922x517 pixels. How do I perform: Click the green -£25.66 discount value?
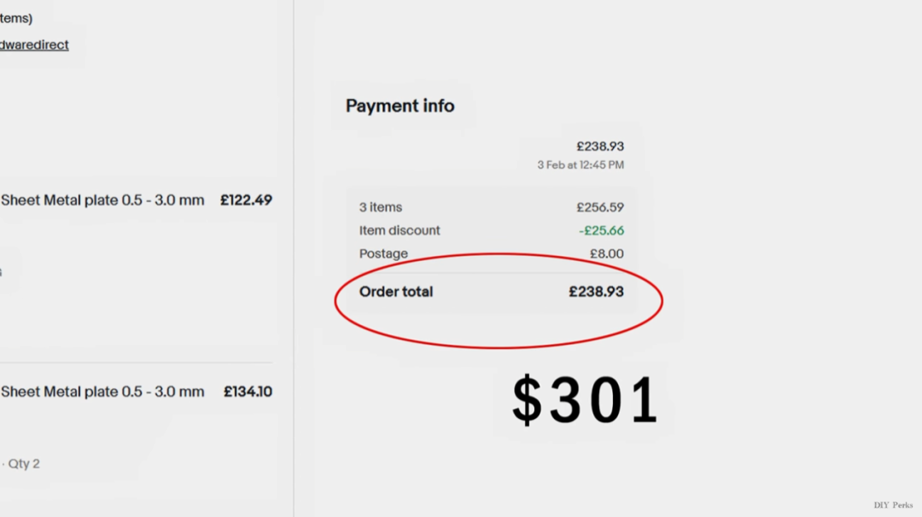coord(601,230)
